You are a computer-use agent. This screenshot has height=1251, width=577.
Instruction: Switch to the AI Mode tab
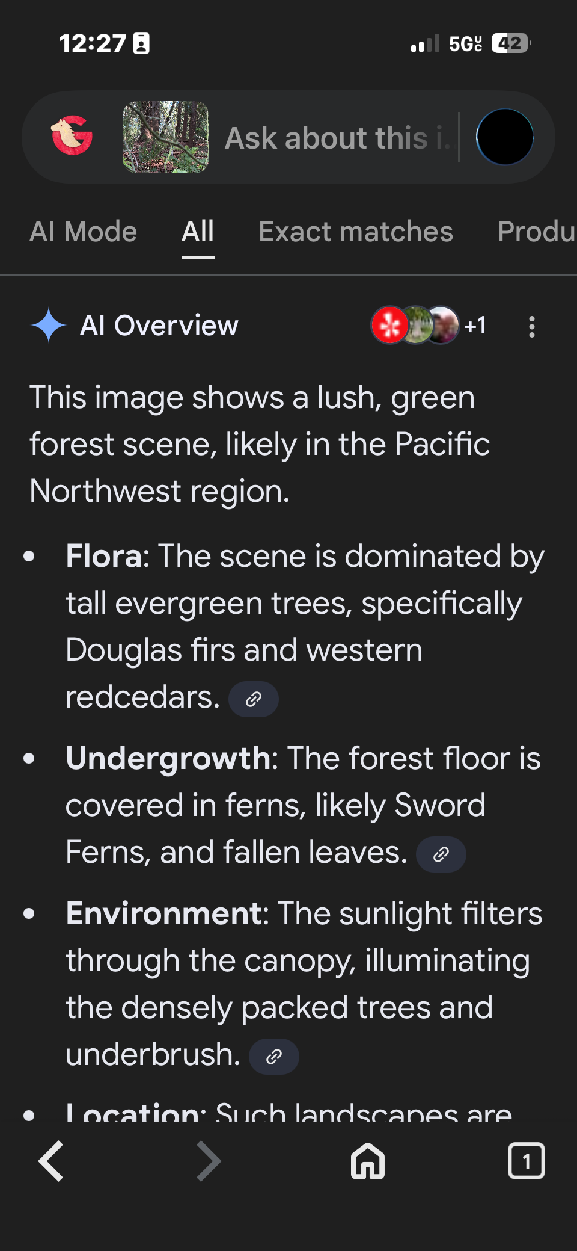click(83, 231)
